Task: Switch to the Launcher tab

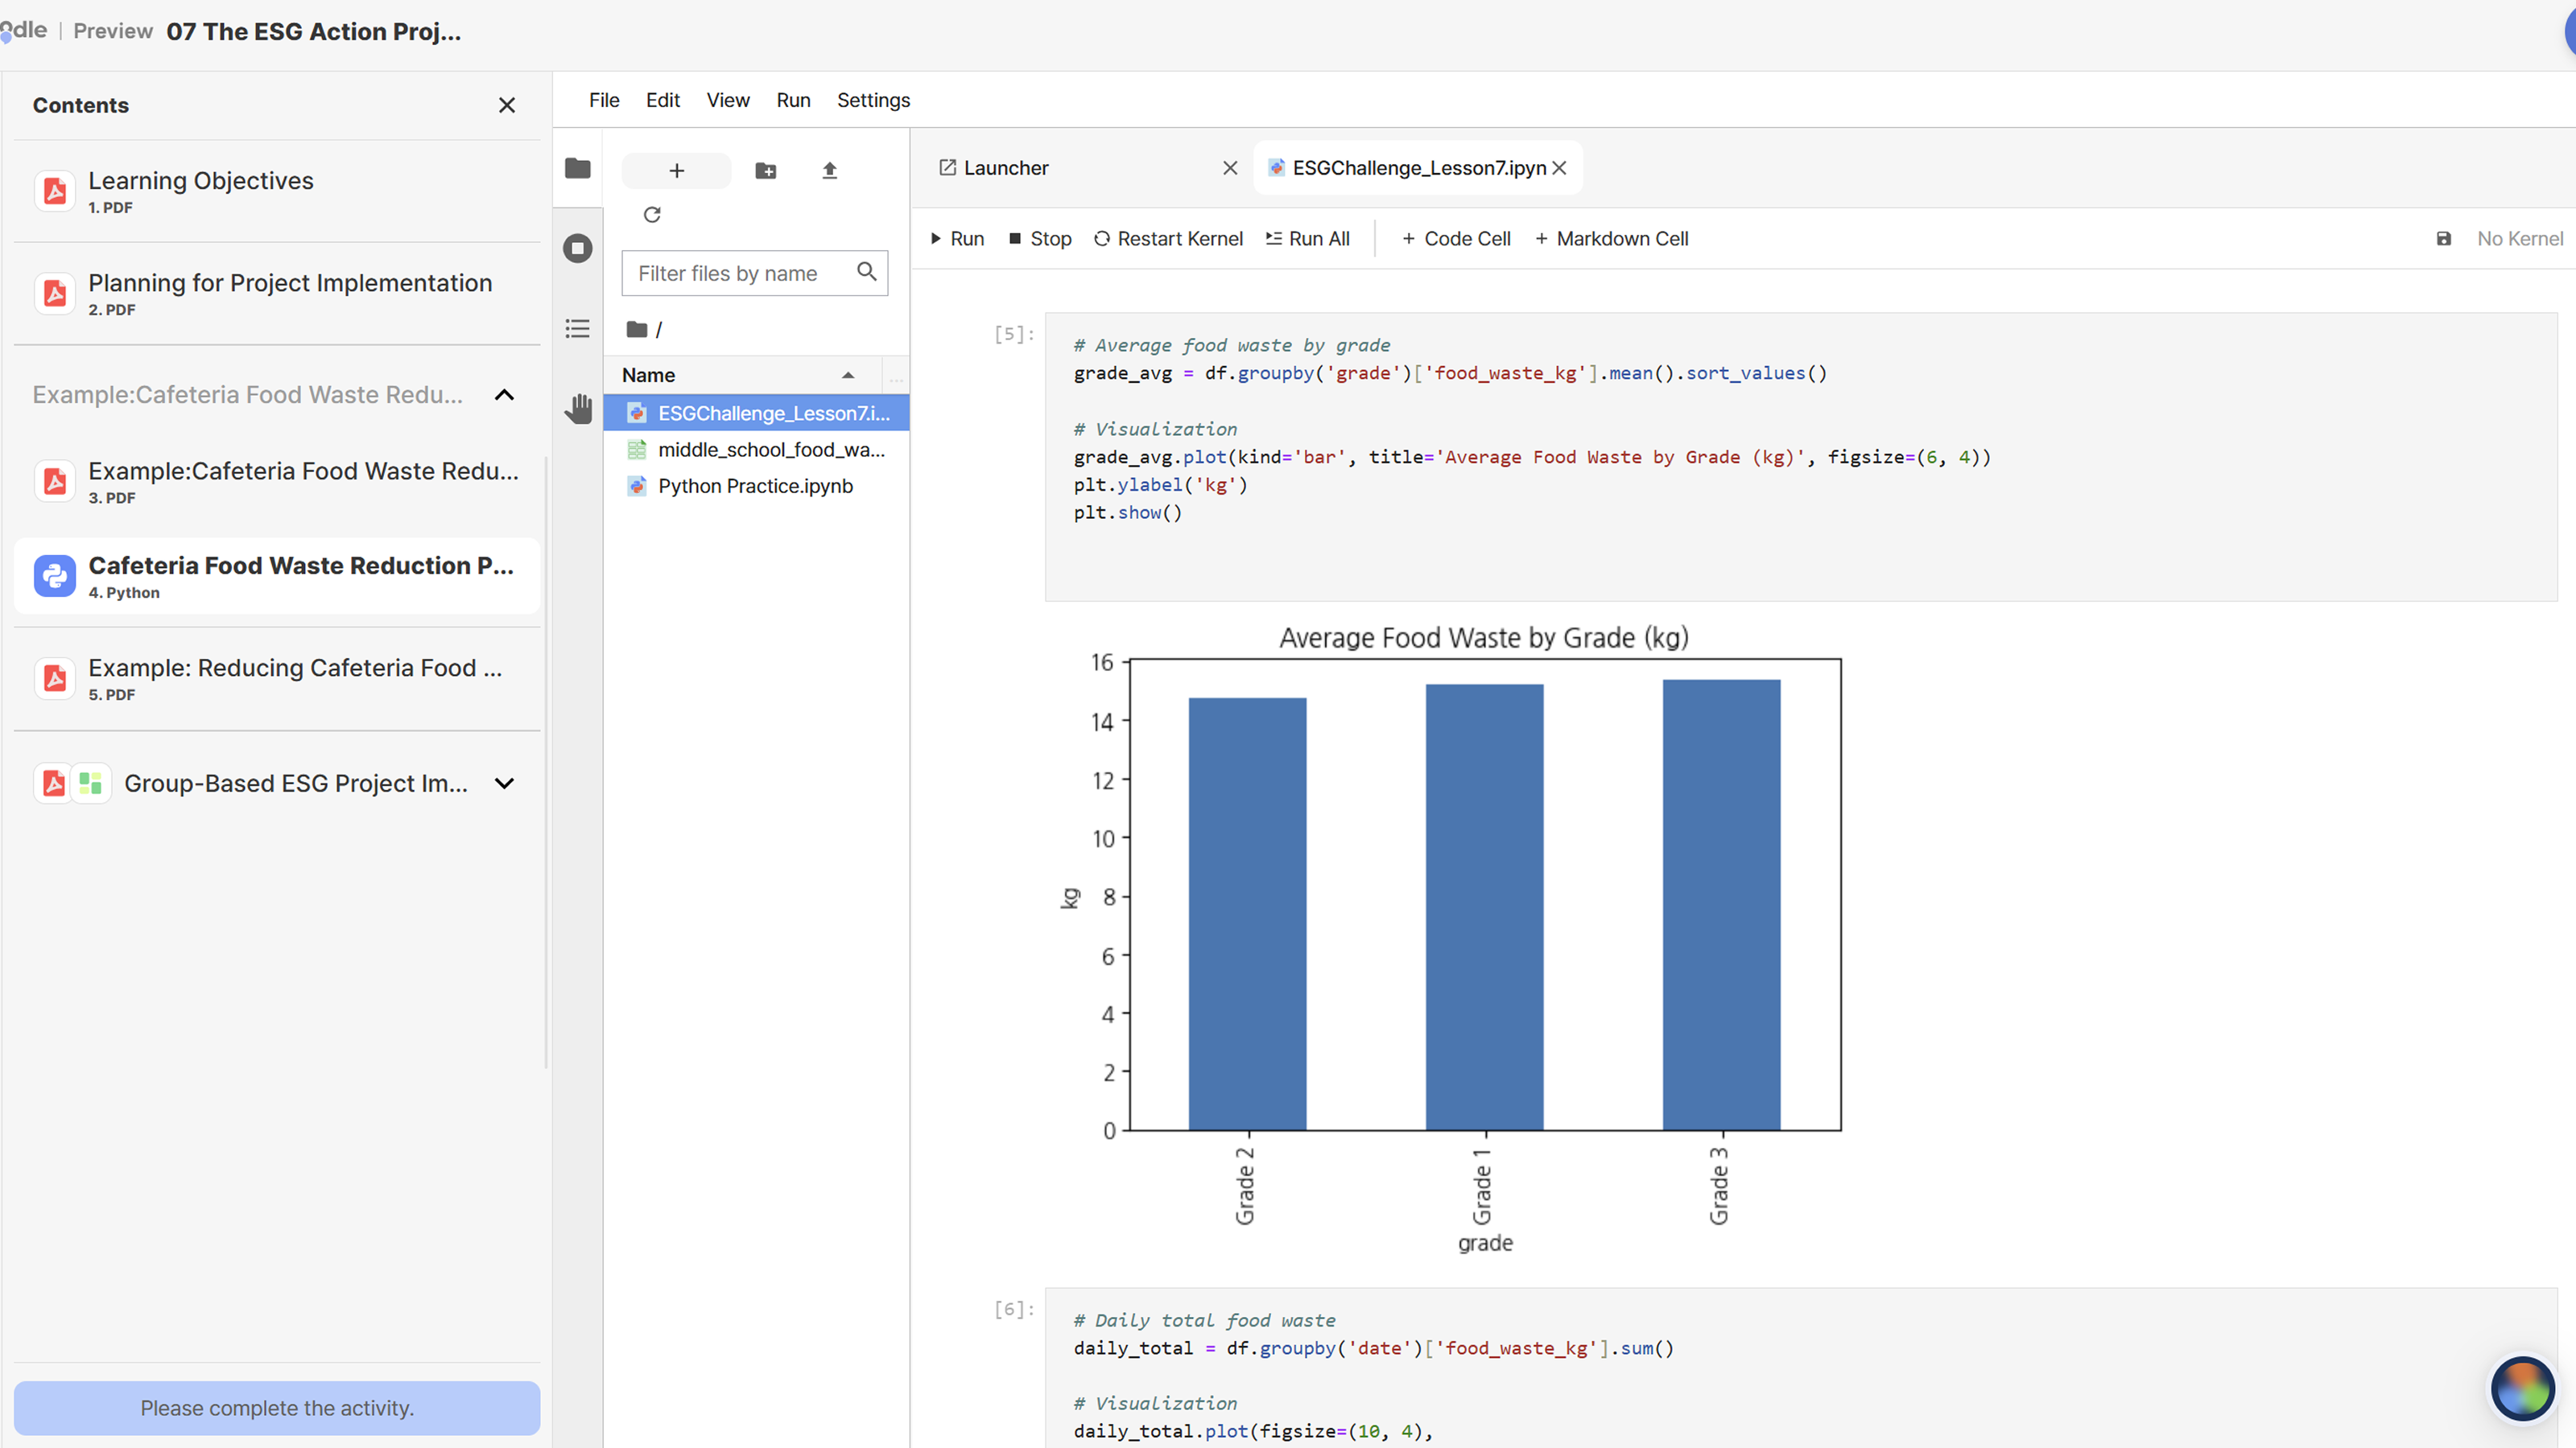Action: [1005, 168]
